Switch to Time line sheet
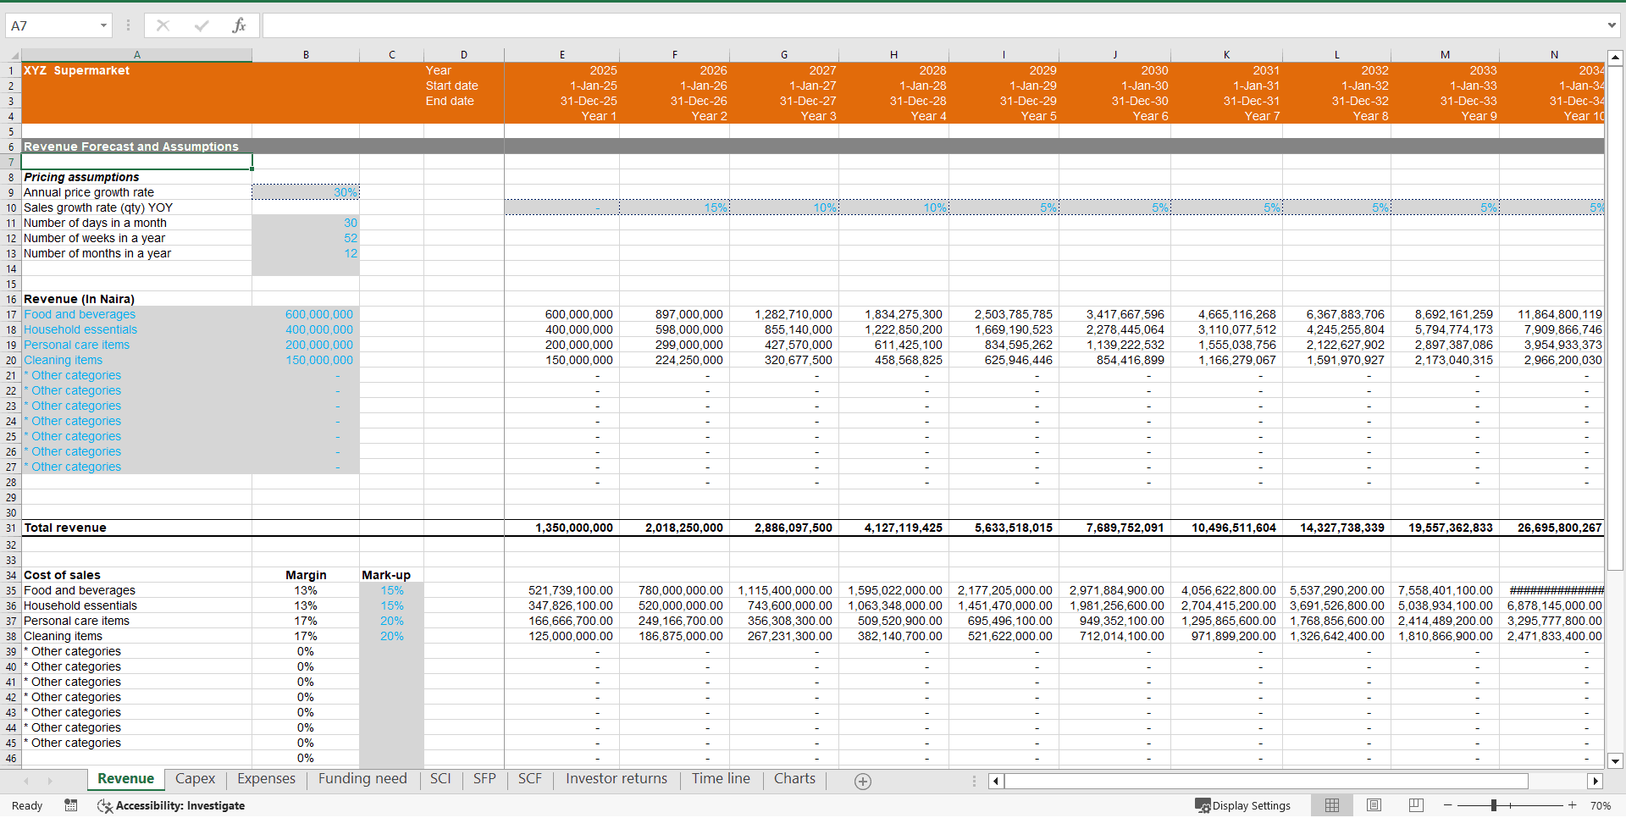 [721, 779]
